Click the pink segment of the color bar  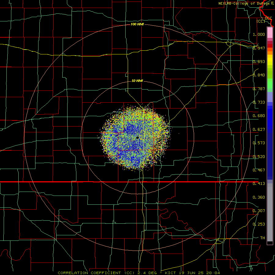(270, 33)
